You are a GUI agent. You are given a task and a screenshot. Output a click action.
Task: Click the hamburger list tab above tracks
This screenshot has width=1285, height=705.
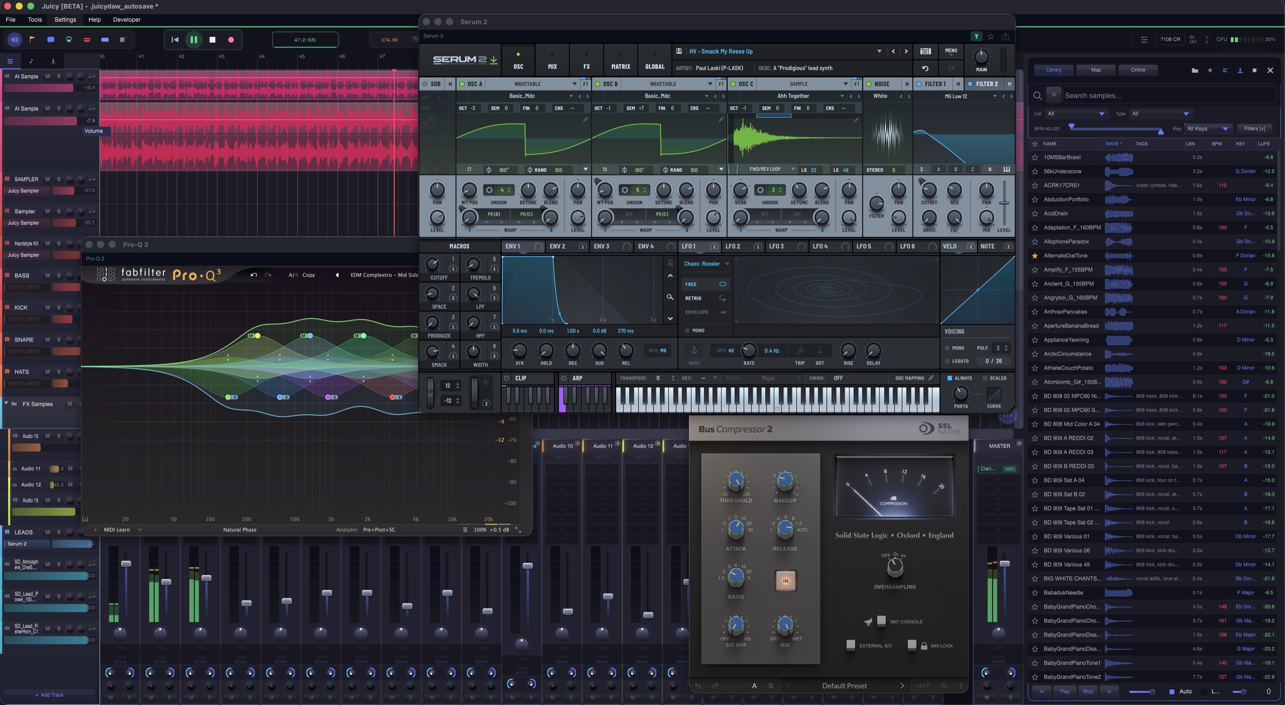click(x=10, y=62)
